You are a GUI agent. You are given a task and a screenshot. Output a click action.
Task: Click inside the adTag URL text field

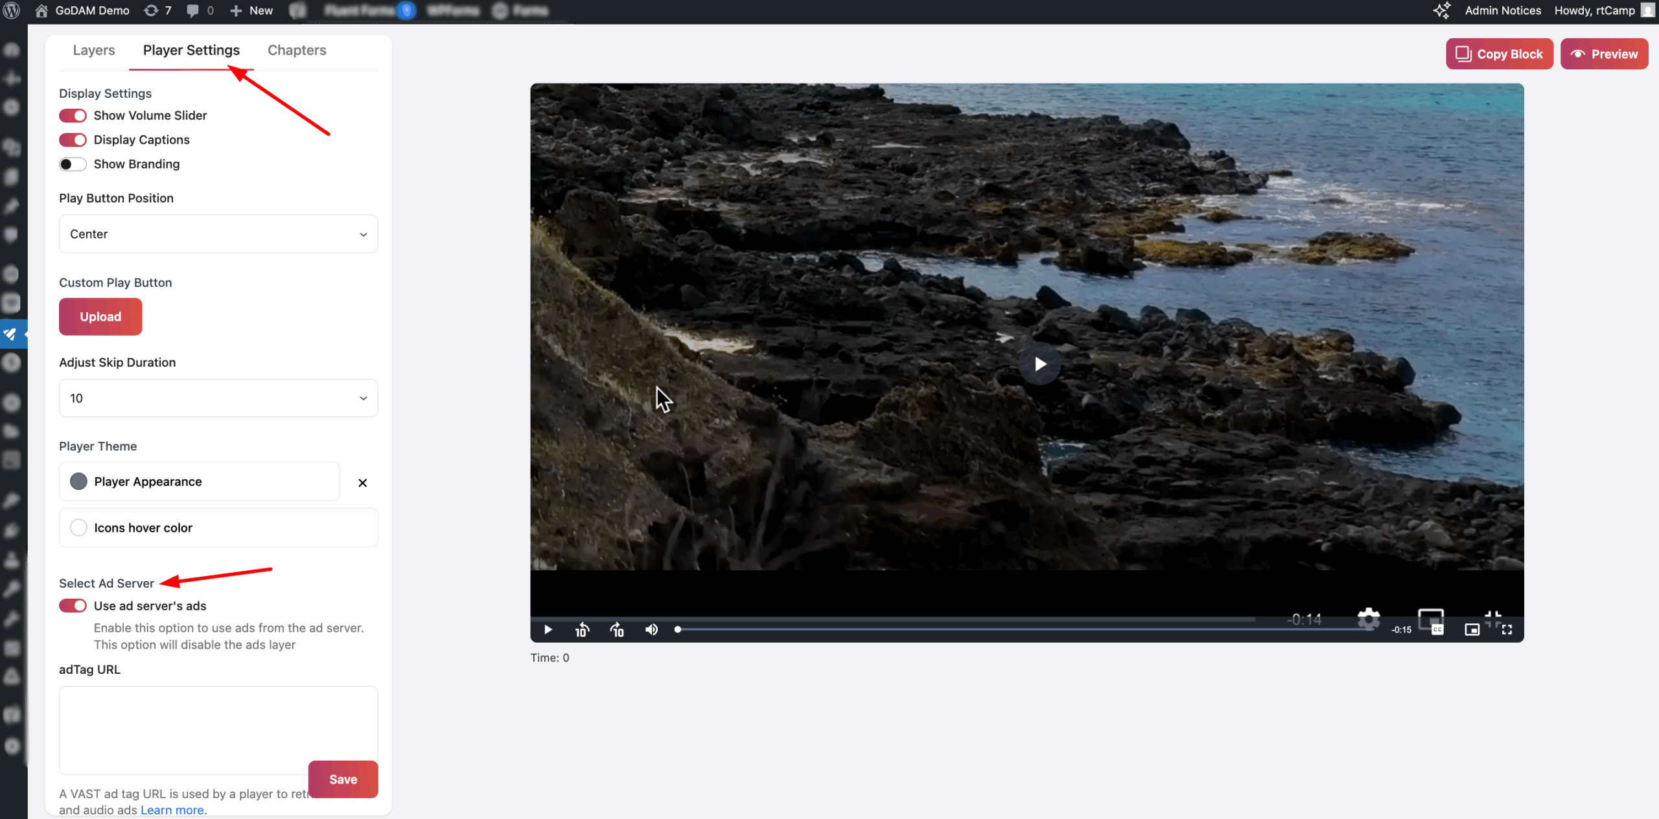218,730
